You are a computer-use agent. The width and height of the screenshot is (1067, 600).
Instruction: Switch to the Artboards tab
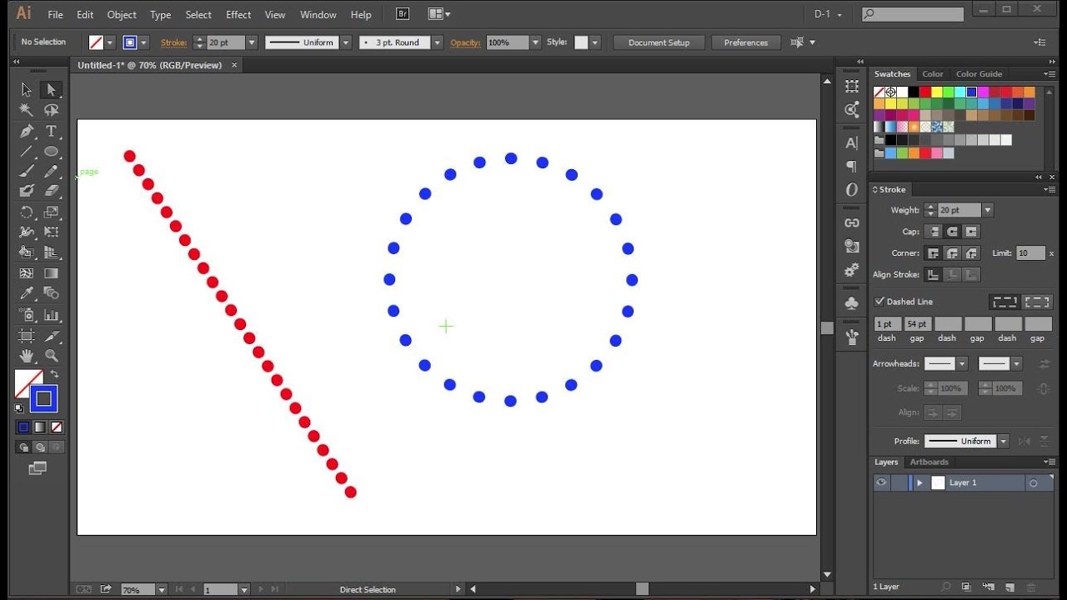point(929,462)
